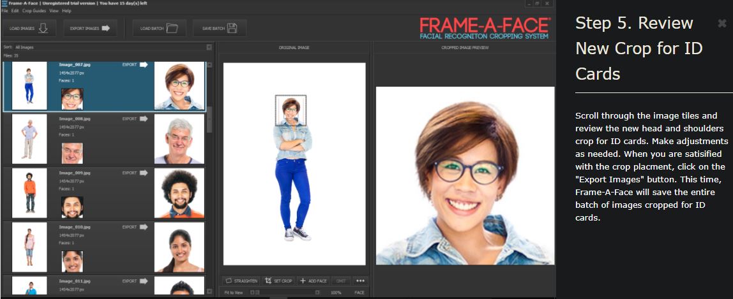The height and width of the screenshot is (299, 733).
Task: Click the 100% zoom value
Action: coord(336,293)
